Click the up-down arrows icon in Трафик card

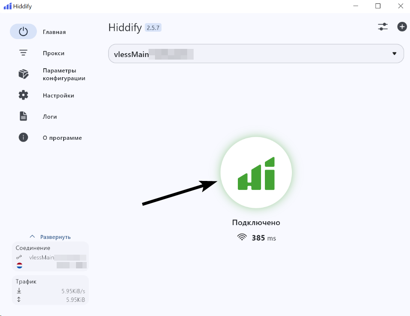19,300
